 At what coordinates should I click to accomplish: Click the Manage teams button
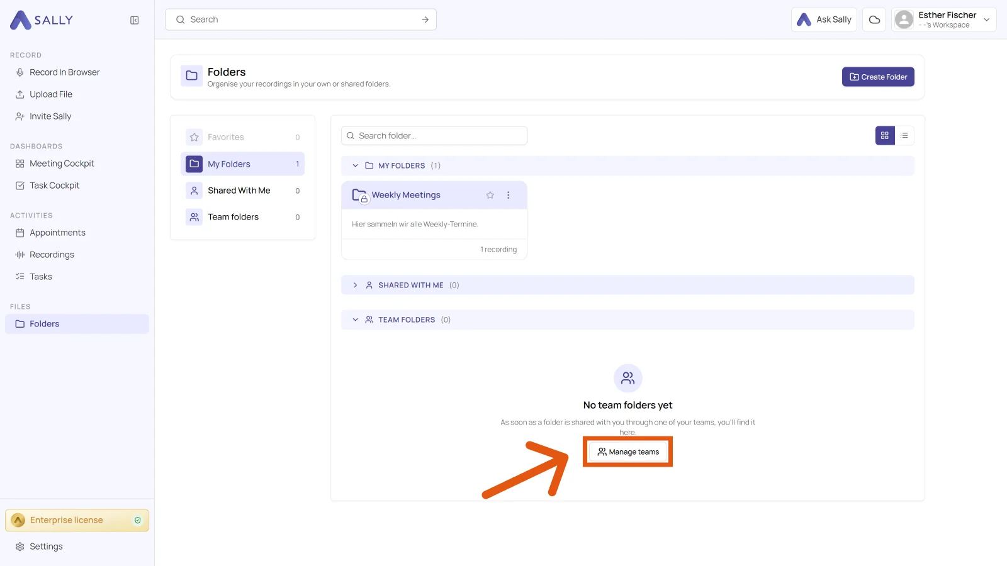[x=628, y=452]
